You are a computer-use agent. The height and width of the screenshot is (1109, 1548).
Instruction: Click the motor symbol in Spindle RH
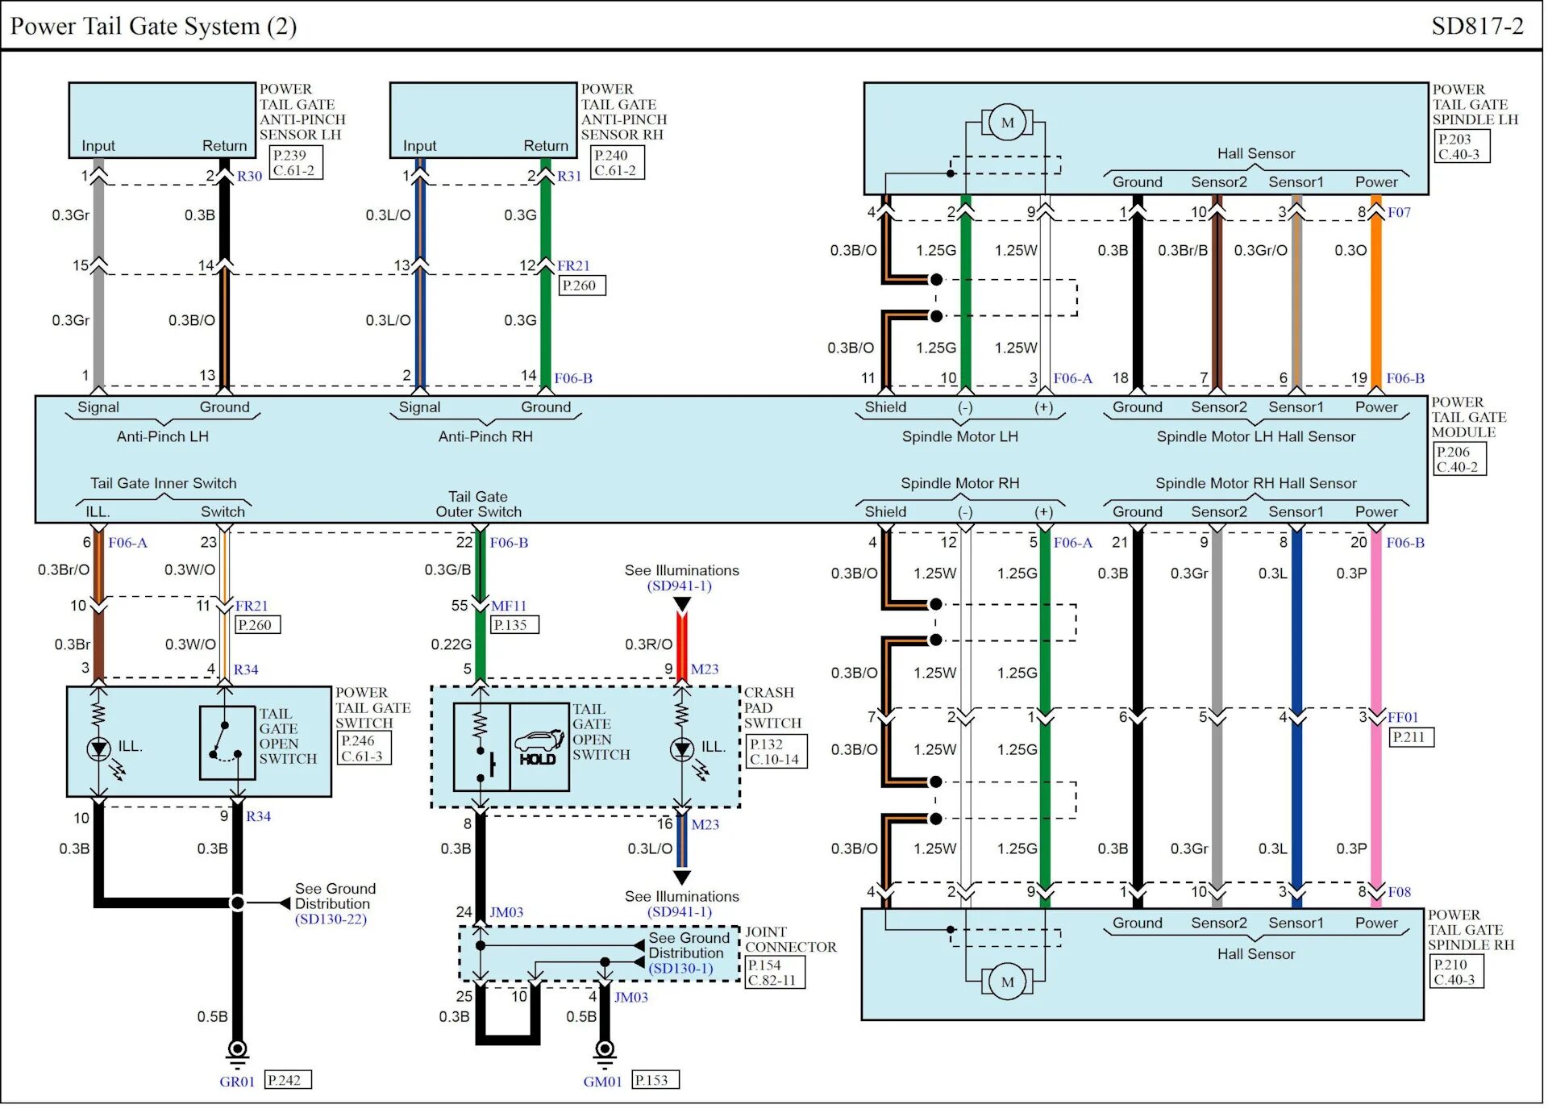[1007, 982]
